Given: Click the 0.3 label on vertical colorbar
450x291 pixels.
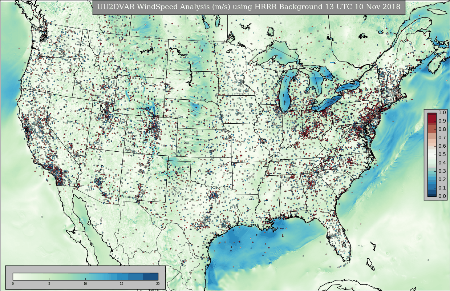Looking at the screenshot, I should pyautogui.click(x=442, y=171).
